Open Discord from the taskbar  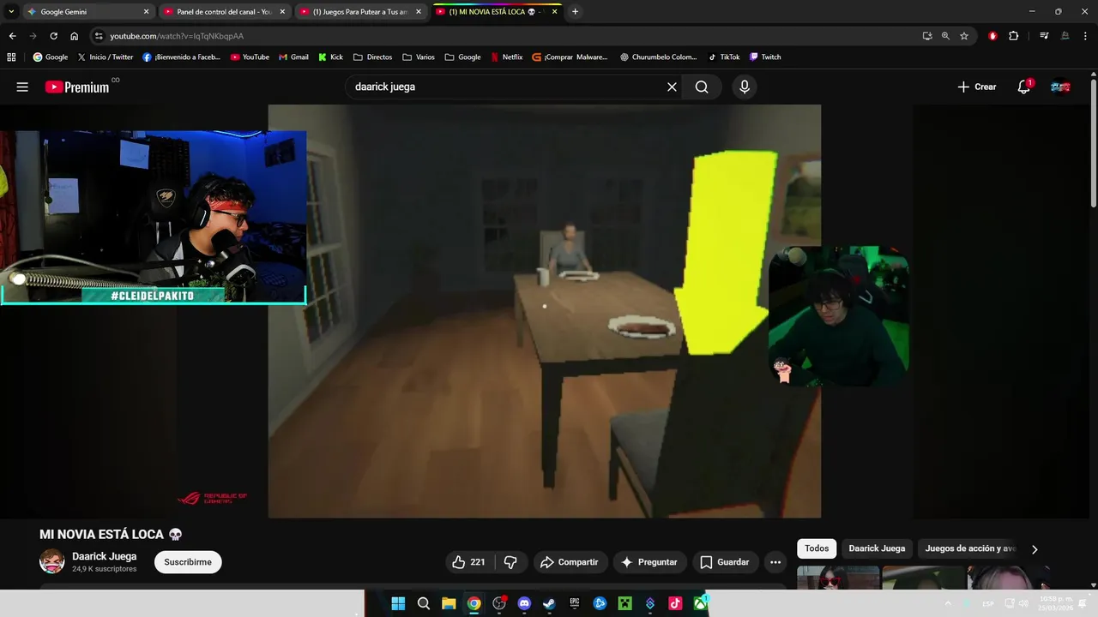[524, 603]
